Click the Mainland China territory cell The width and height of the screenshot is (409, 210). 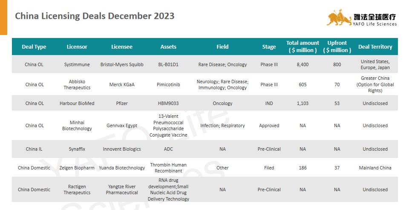point(375,168)
